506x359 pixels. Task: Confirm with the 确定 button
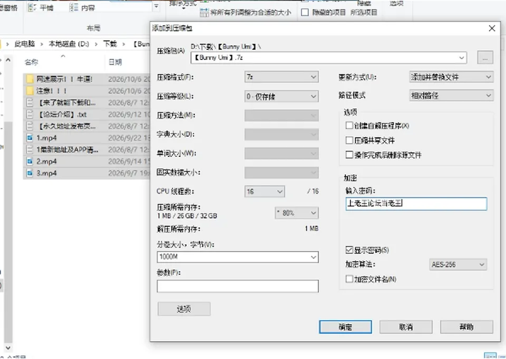pos(345,327)
